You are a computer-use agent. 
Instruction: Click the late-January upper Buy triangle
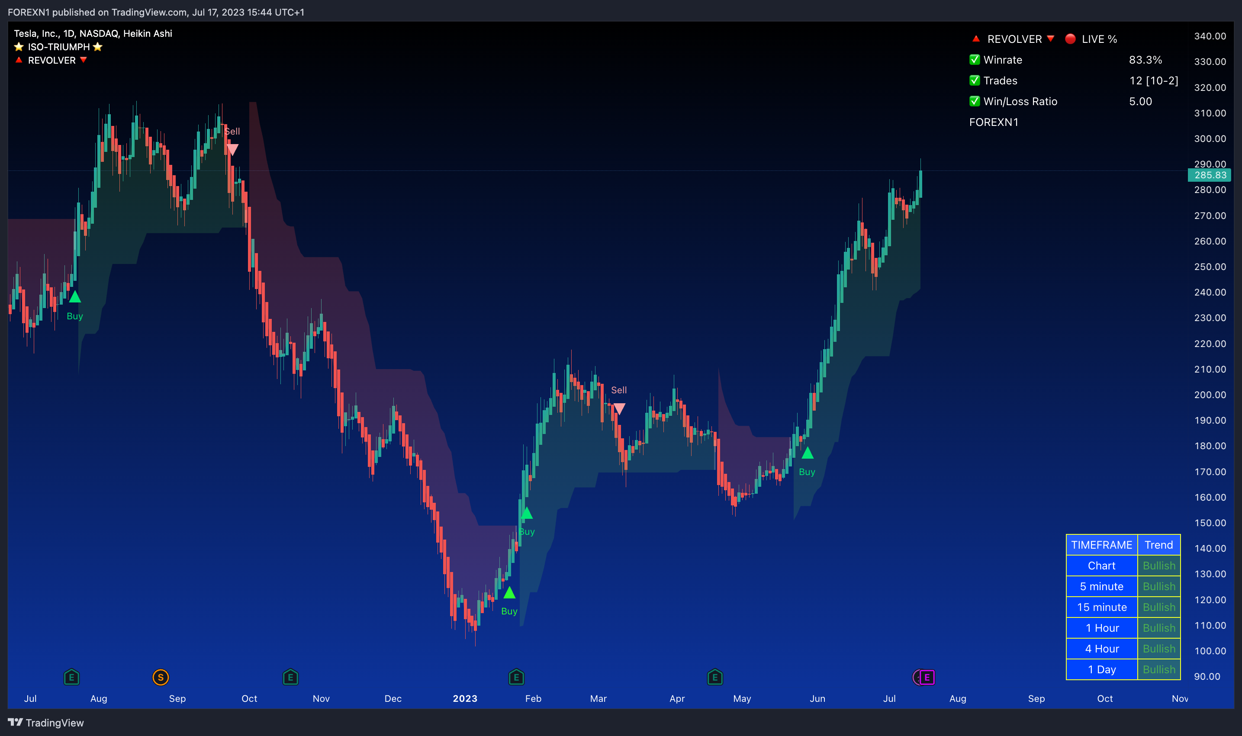pyautogui.click(x=527, y=513)
